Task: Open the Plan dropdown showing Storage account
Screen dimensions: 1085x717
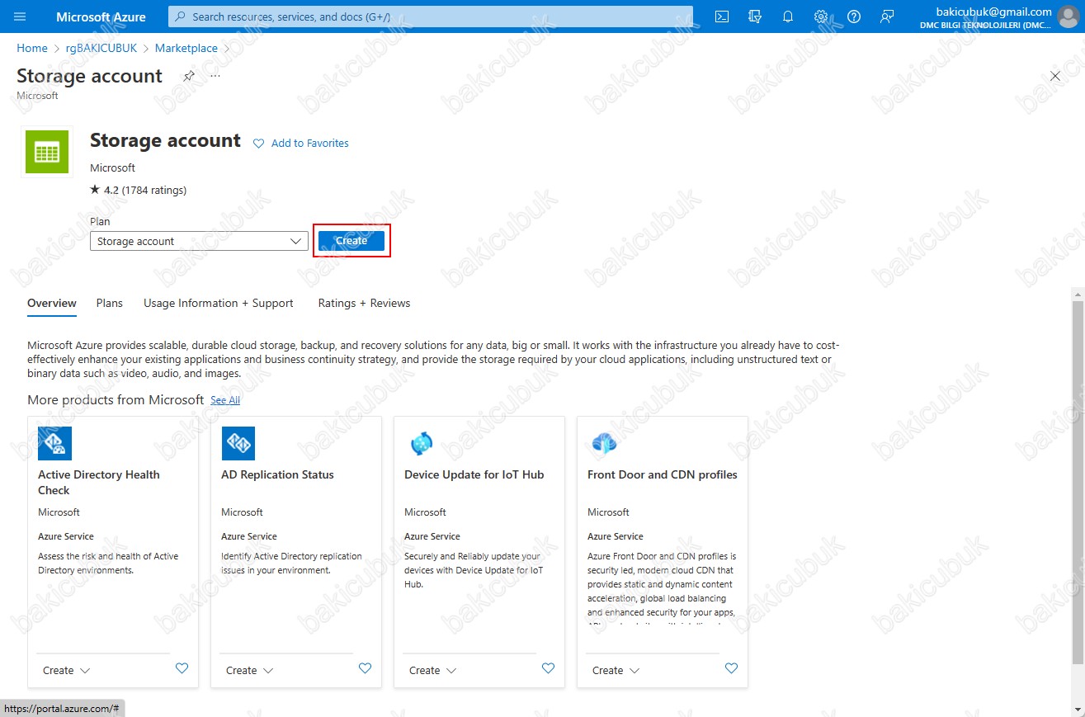Action: [x=199, y=241]
